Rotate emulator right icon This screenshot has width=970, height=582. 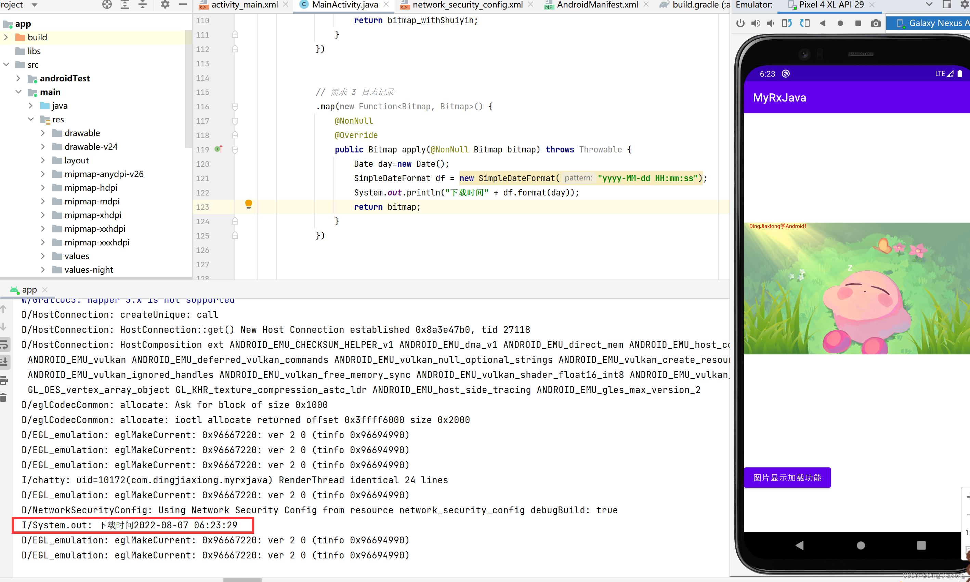[805, 24]
